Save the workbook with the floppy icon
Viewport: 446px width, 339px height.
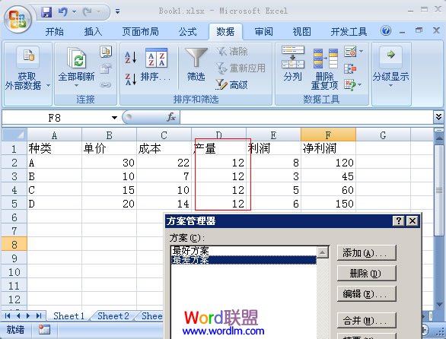(x=46, y=12)
